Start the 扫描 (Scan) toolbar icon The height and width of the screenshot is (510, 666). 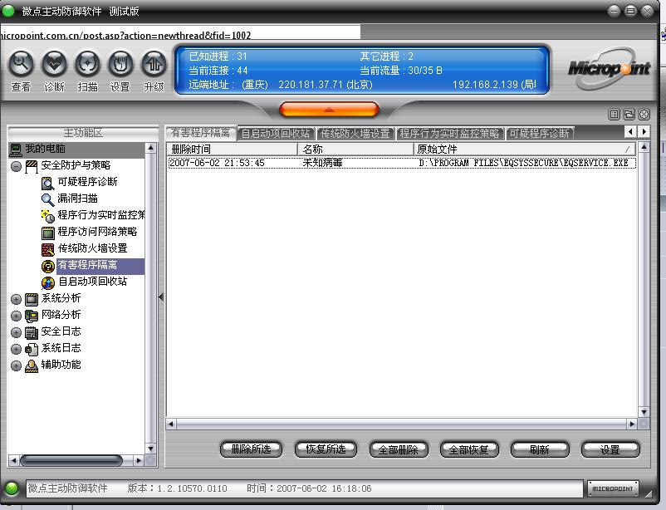pos(87,64)
